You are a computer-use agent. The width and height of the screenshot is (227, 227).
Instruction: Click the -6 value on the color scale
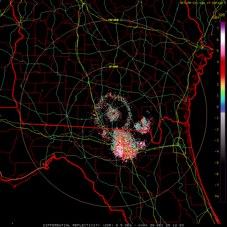point(217,174)
